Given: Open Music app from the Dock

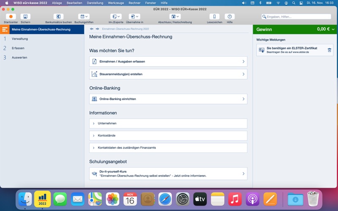Looking at the screenshot, I should pos(235,199).
